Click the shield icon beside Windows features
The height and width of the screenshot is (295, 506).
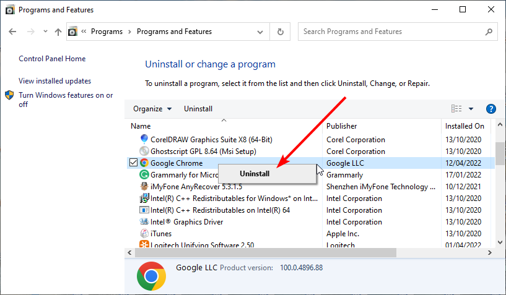click(9, 95)
